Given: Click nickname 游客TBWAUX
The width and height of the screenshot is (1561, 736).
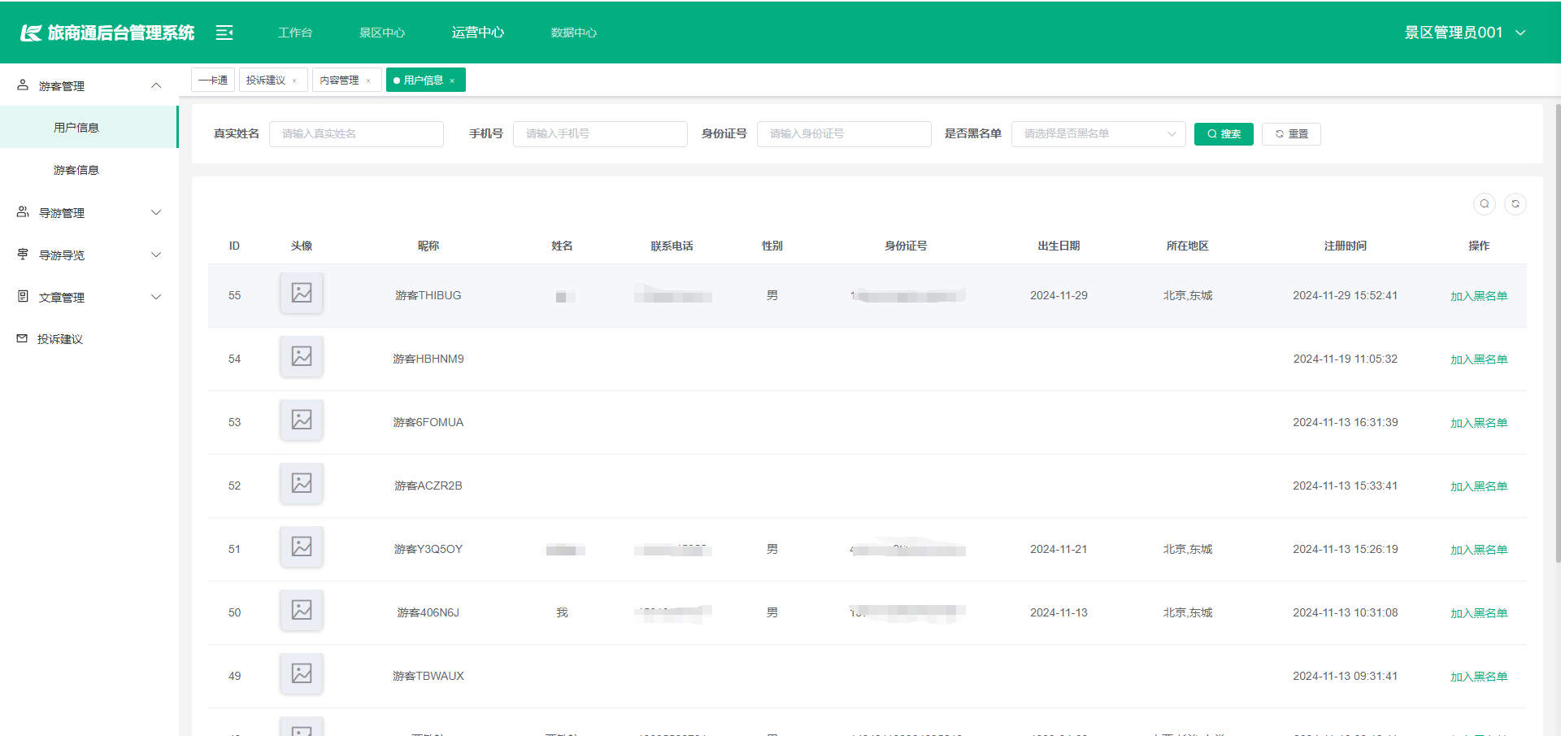Looking at the screenshot, I should point(428,676).
